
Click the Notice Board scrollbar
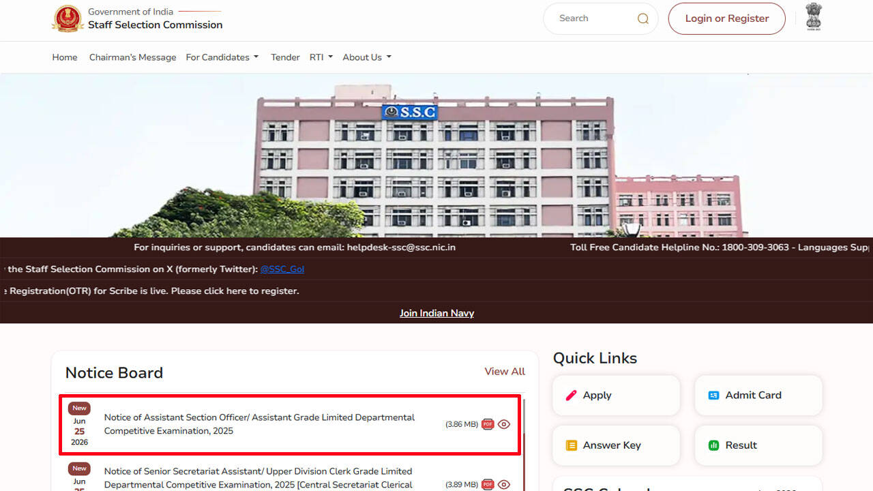tap(524, 443)
